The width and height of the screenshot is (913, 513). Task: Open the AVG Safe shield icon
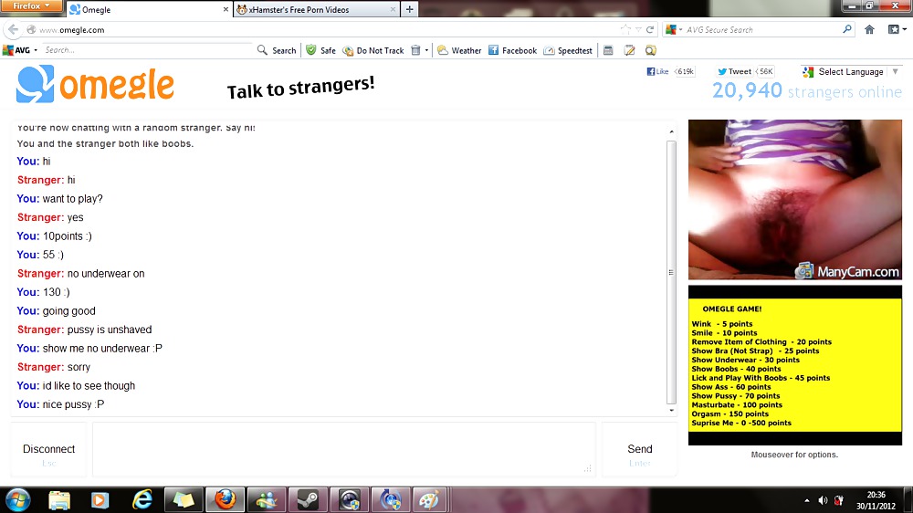[311, 50]
